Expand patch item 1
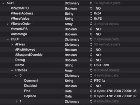Image resolution: width=140 pixels, height=105 pixels. [16, 101]
